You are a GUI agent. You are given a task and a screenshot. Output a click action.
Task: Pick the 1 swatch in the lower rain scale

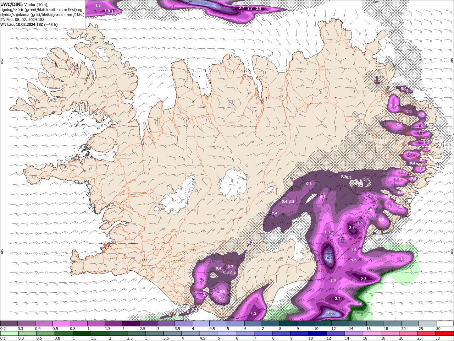tap(82, 334)
